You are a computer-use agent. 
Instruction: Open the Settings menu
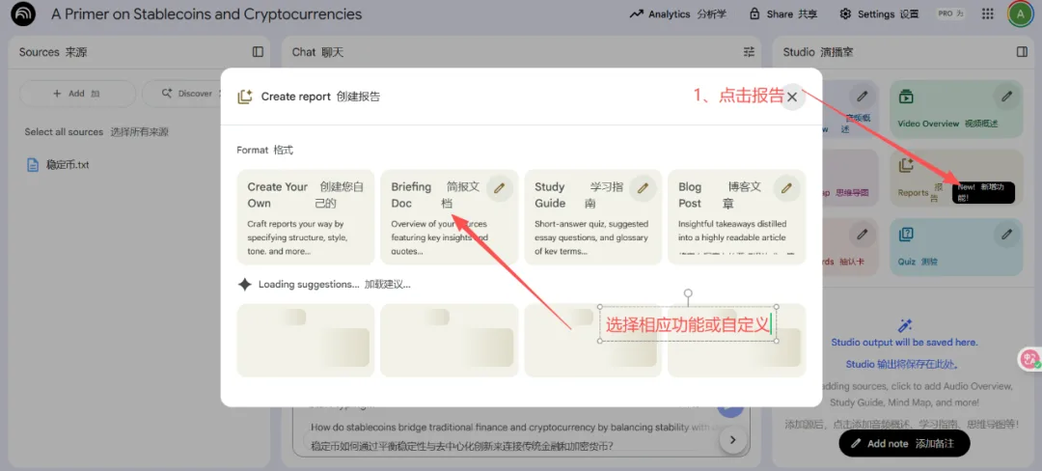(879, 14)
